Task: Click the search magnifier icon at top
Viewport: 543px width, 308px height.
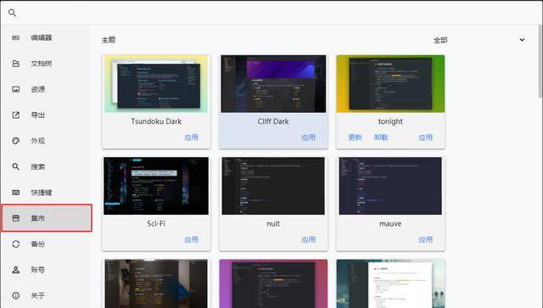Action: coord(12,14)
